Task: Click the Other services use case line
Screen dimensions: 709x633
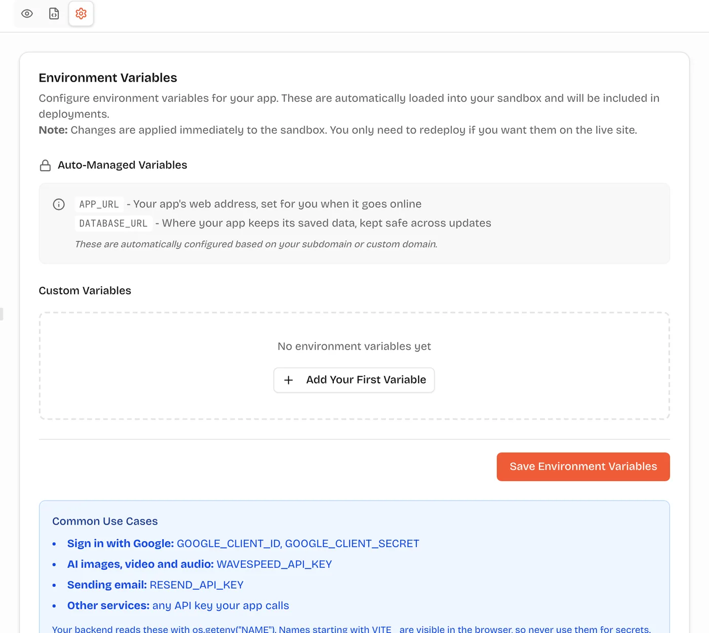Action: coord(178,606)
